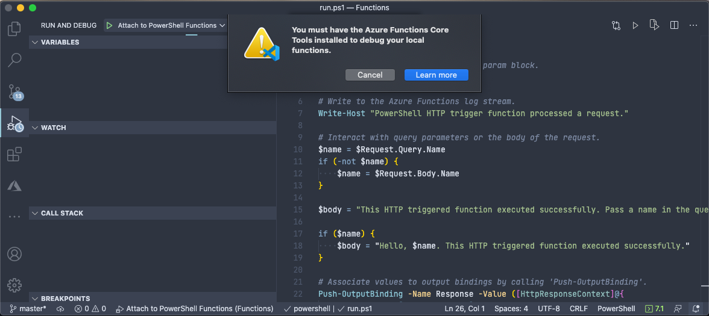
Task: Click the macOS green zoom window button
Action: [32, 8]
